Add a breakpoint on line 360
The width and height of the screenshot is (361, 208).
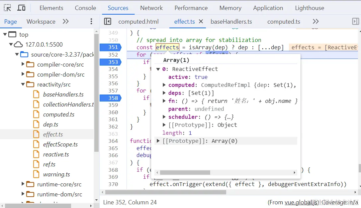(x=113, y=112)
